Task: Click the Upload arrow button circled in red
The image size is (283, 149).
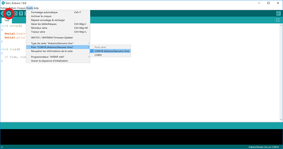Action: click(9, 14)
